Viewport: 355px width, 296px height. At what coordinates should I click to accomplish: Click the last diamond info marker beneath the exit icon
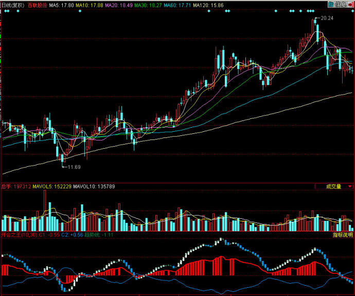[353, 11]
